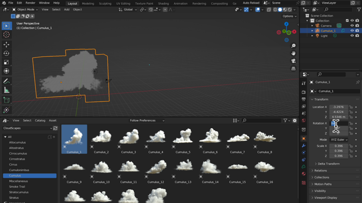This screenshot has width=362, height=203.
Task: Open the Texture properties tab
Action: (304, 183)
